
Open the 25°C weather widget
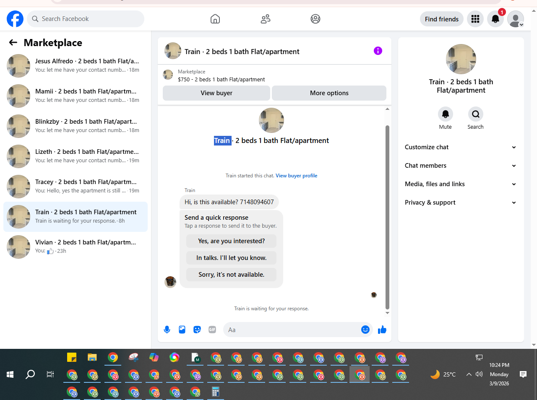click(443, 374)
